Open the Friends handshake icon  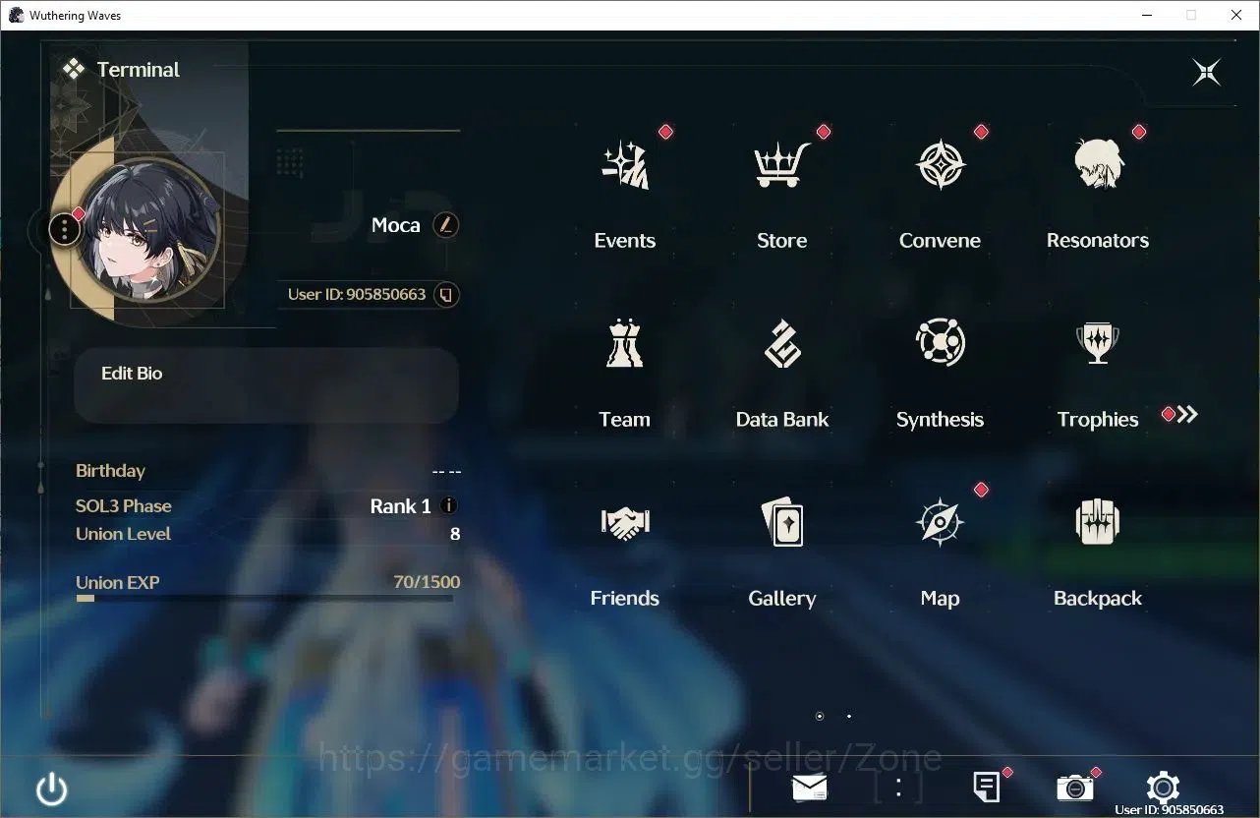(625, 522)
